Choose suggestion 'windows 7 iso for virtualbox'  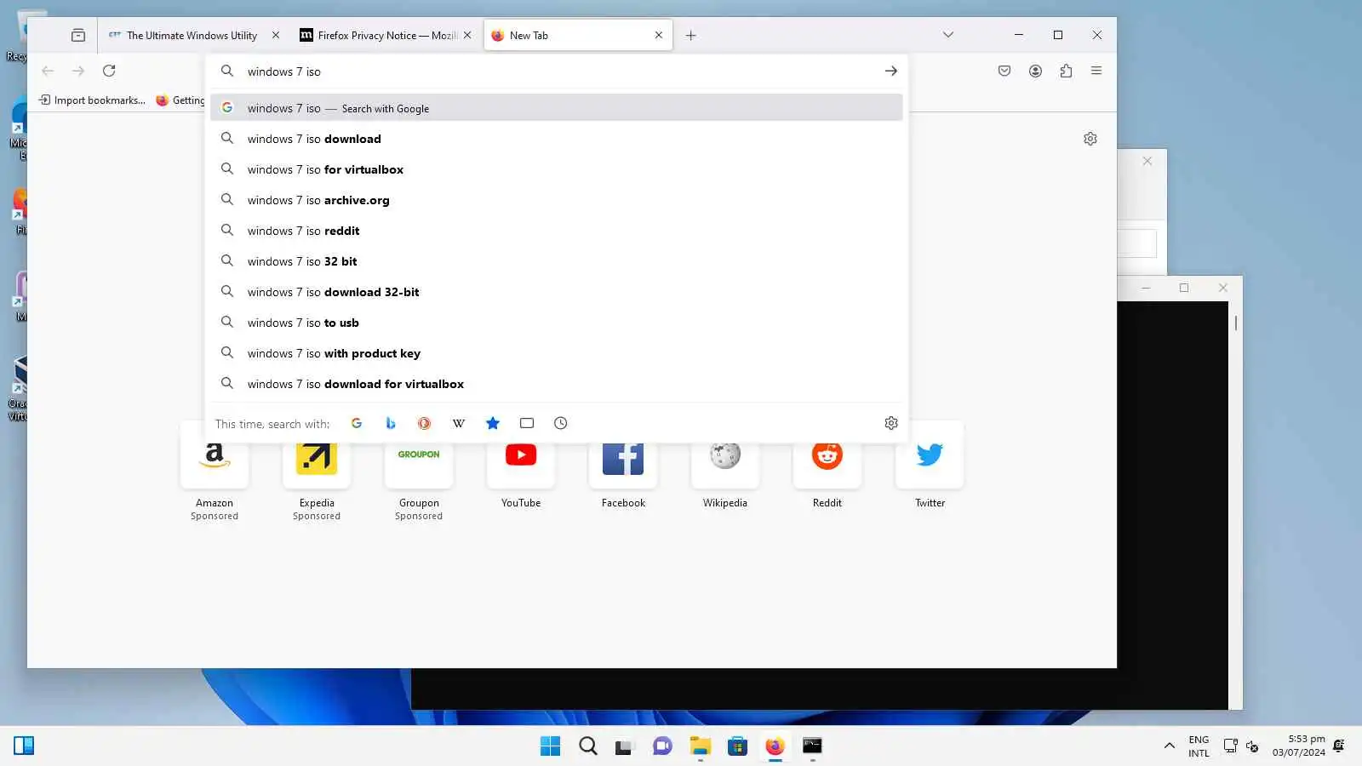557,169
